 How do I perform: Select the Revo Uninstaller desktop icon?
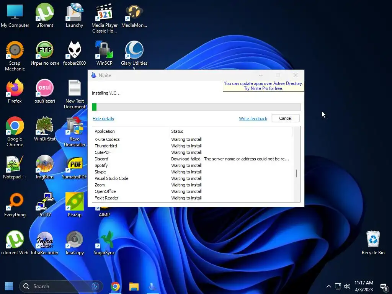[74, 132]
